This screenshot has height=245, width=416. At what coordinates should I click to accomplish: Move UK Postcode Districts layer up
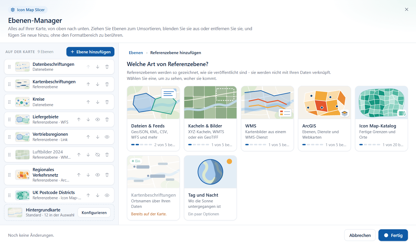[x=88, y=195]
